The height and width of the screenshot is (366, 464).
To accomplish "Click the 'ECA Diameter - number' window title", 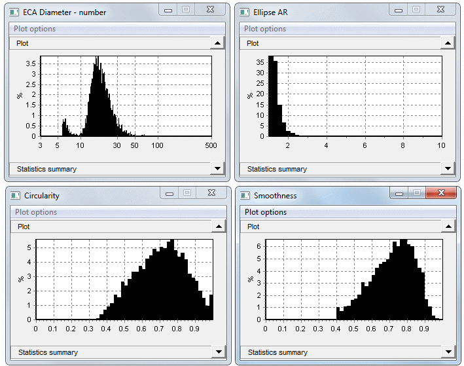I will point(65,12).
